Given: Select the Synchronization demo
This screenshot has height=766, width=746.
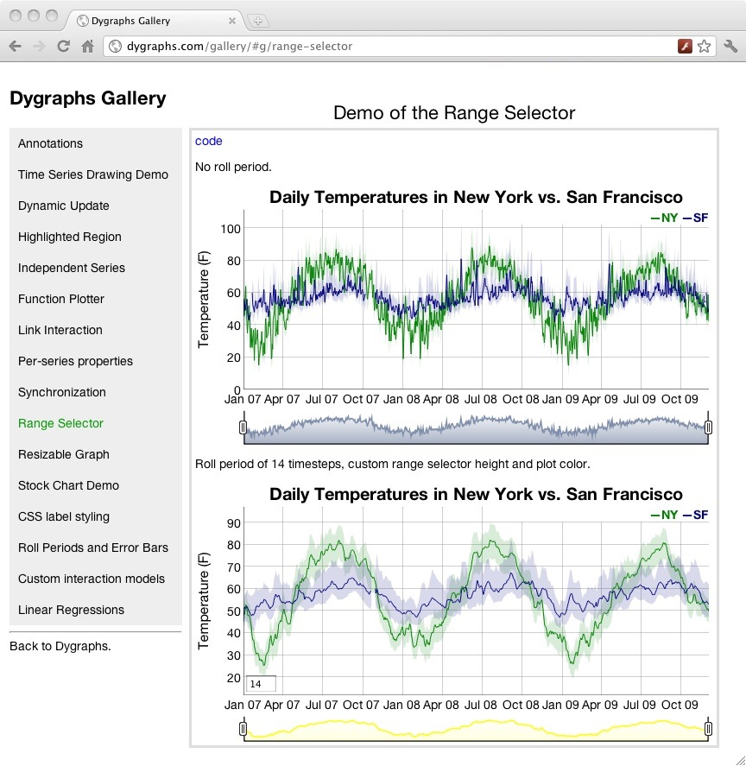Looking at the screenshot, I should 61,392.
